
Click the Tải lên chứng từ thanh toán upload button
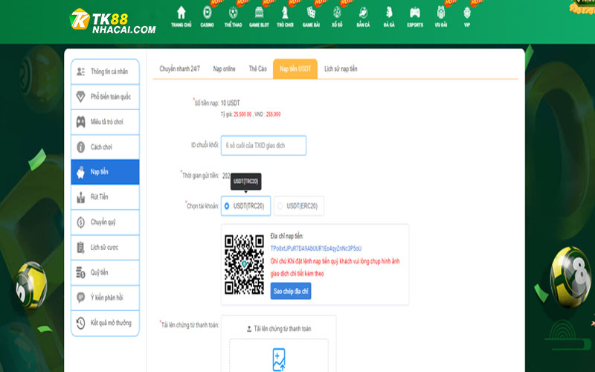[x=279, y=329]
